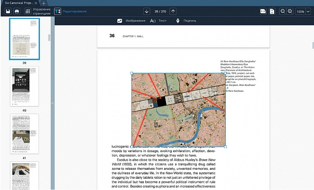The width and height of the screenshot is (314, 190).
Task: Click the fit-to-width view icon
Action: (263, 11)
